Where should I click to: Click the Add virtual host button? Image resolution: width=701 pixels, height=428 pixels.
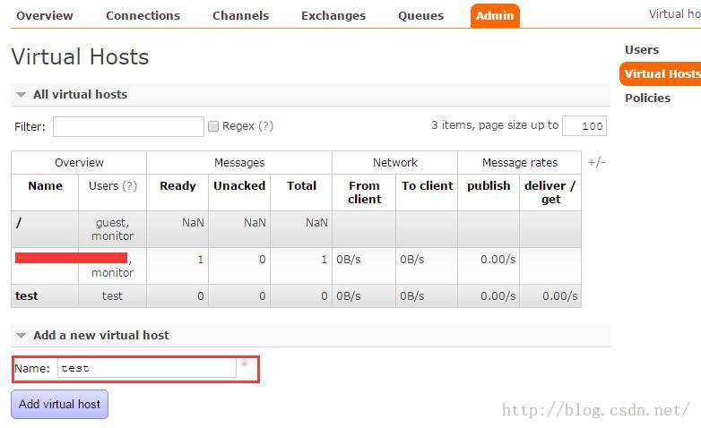click(59, 405)
